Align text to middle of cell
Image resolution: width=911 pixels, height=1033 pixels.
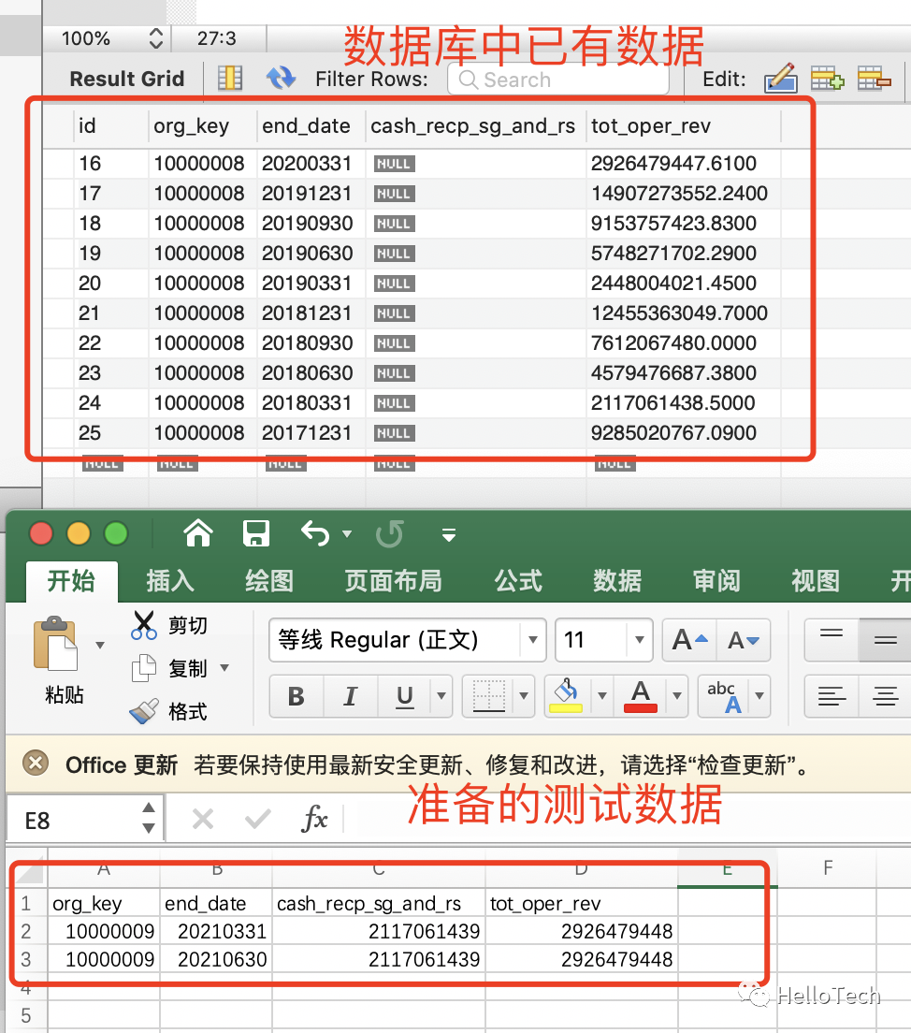click(885, 640)
